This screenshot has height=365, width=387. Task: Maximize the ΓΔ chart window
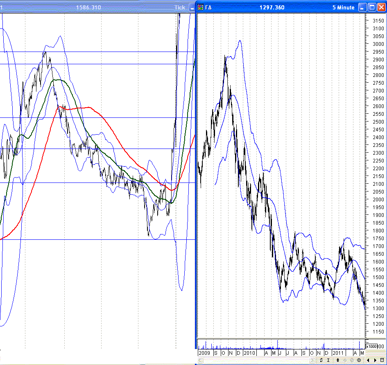click(372, 7)
